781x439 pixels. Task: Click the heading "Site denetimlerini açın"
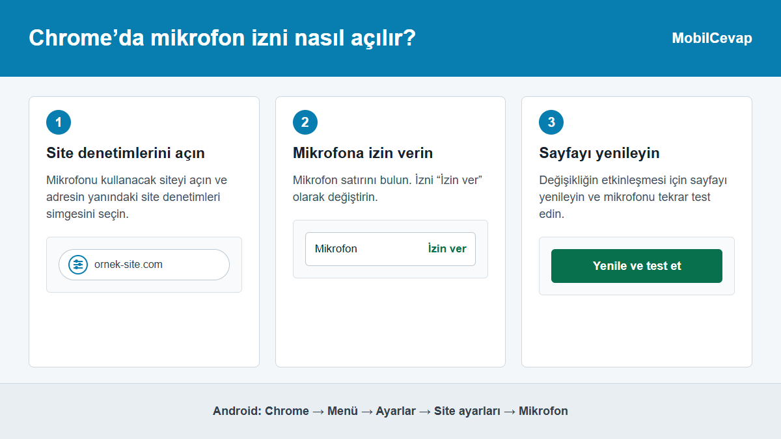point(126,153)
